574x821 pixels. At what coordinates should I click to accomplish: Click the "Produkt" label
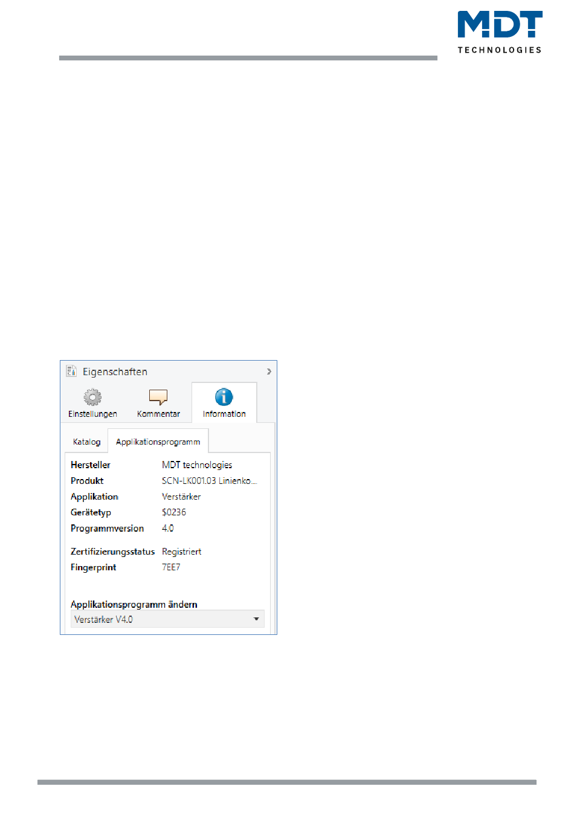[x=87, y=481]
